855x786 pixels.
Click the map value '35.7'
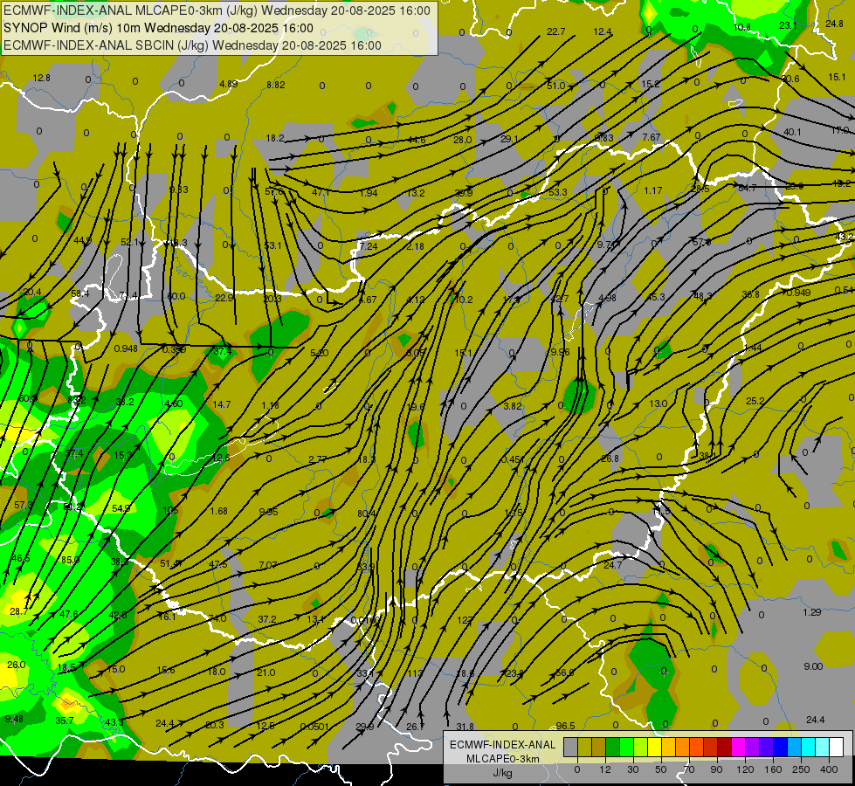65,720
